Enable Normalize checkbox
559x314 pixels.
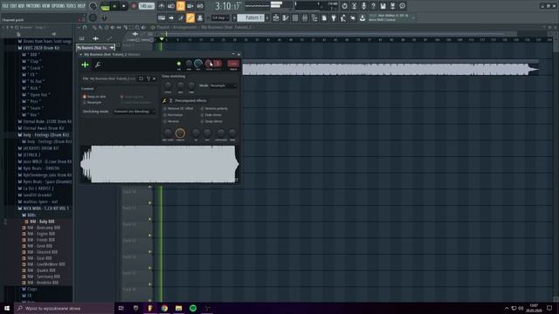173,115
